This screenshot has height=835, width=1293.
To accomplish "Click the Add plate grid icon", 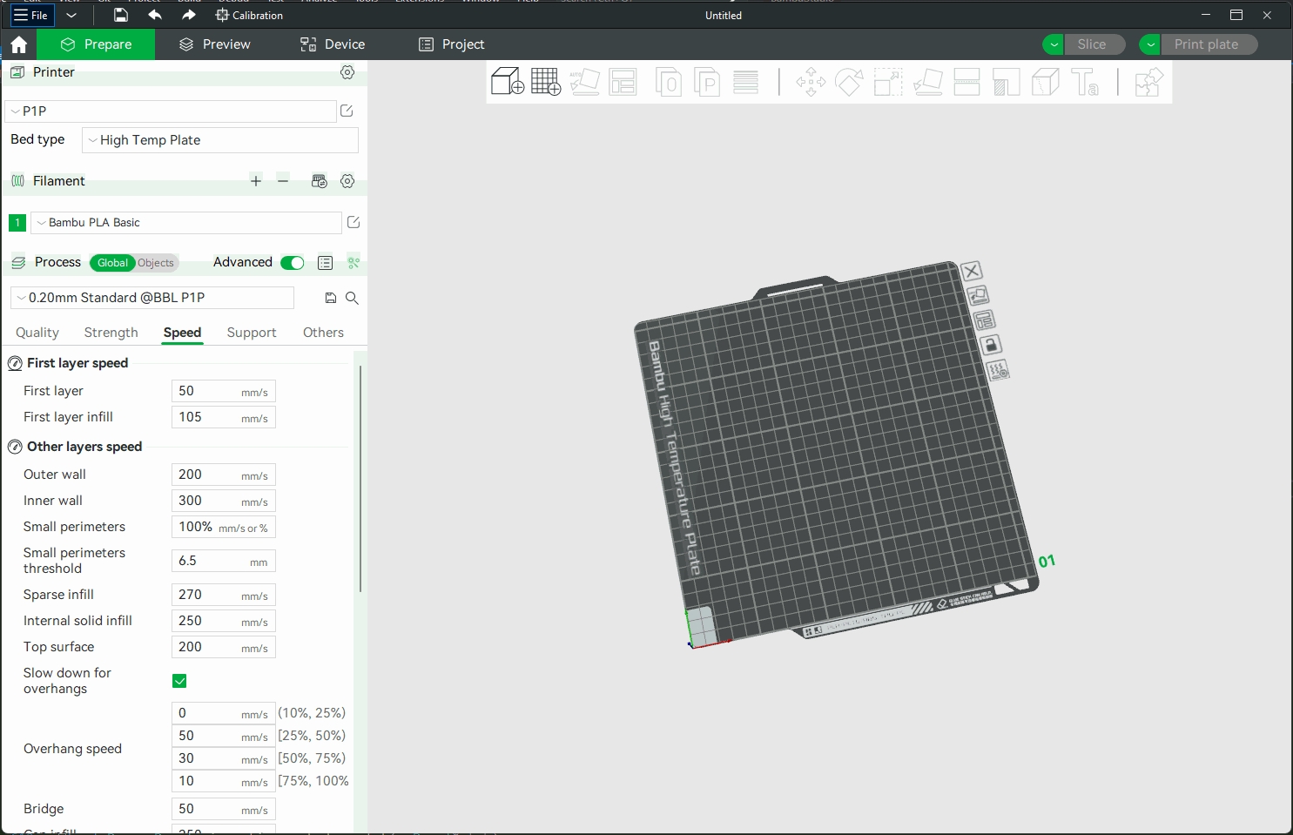I will tap(546, 82).
